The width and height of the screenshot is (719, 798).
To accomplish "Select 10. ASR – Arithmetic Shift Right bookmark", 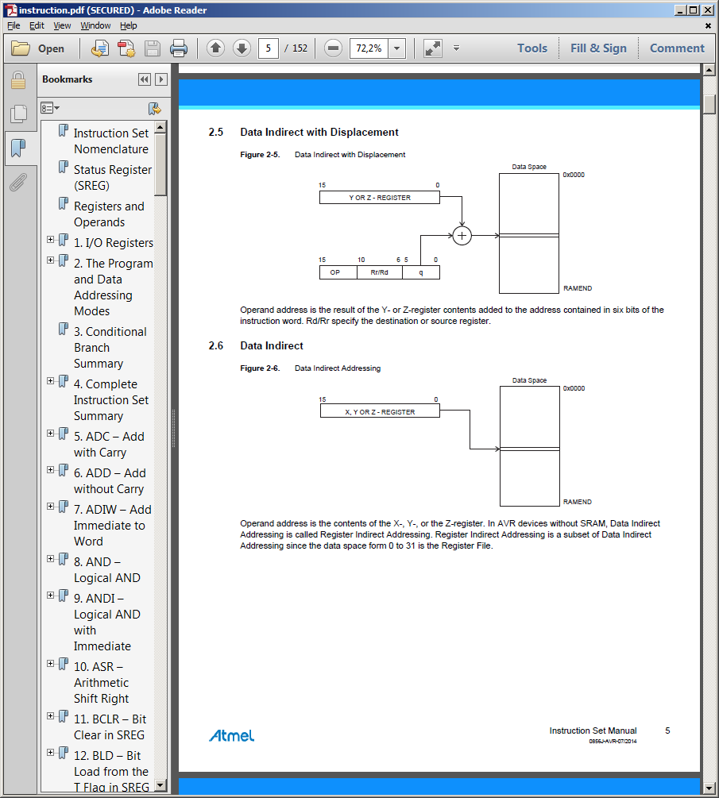I will pyautogui.click(x=101, y=683).
